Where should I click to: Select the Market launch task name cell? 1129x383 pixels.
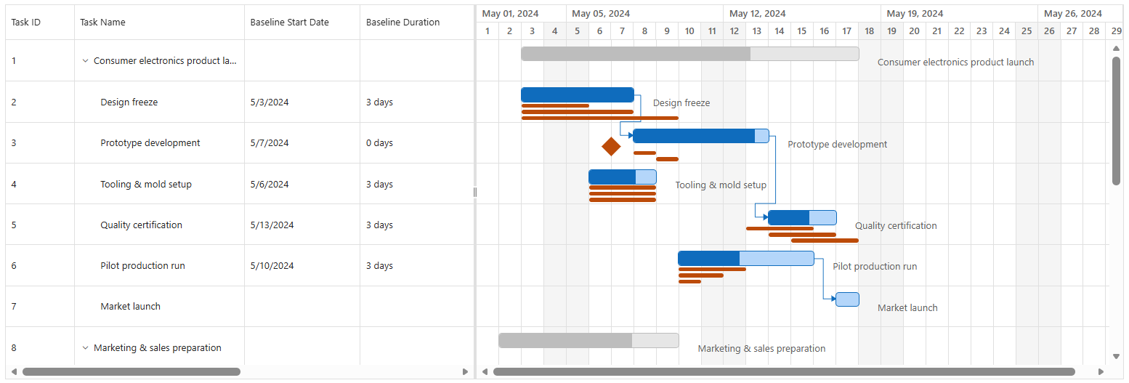click(x=159, y=307)
